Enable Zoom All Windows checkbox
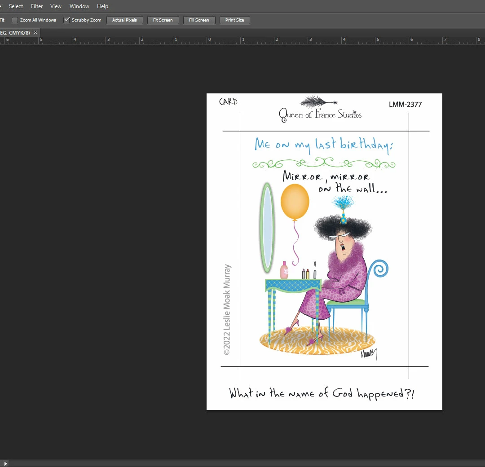485x467 pixels. coord(14,20)
